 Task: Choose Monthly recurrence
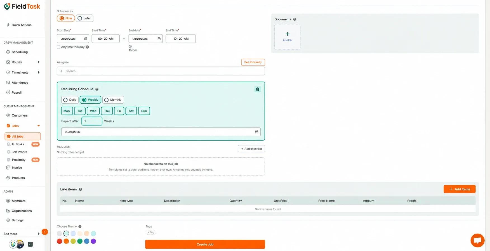point(113,100)
